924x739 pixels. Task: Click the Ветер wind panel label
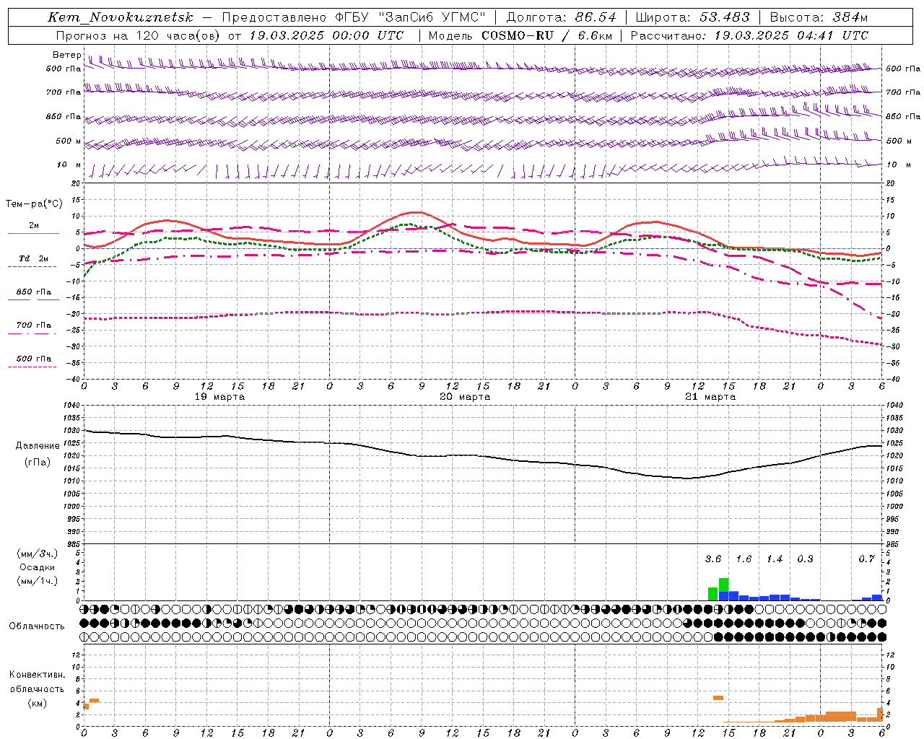pyautogui.click(x=66, y=55)
